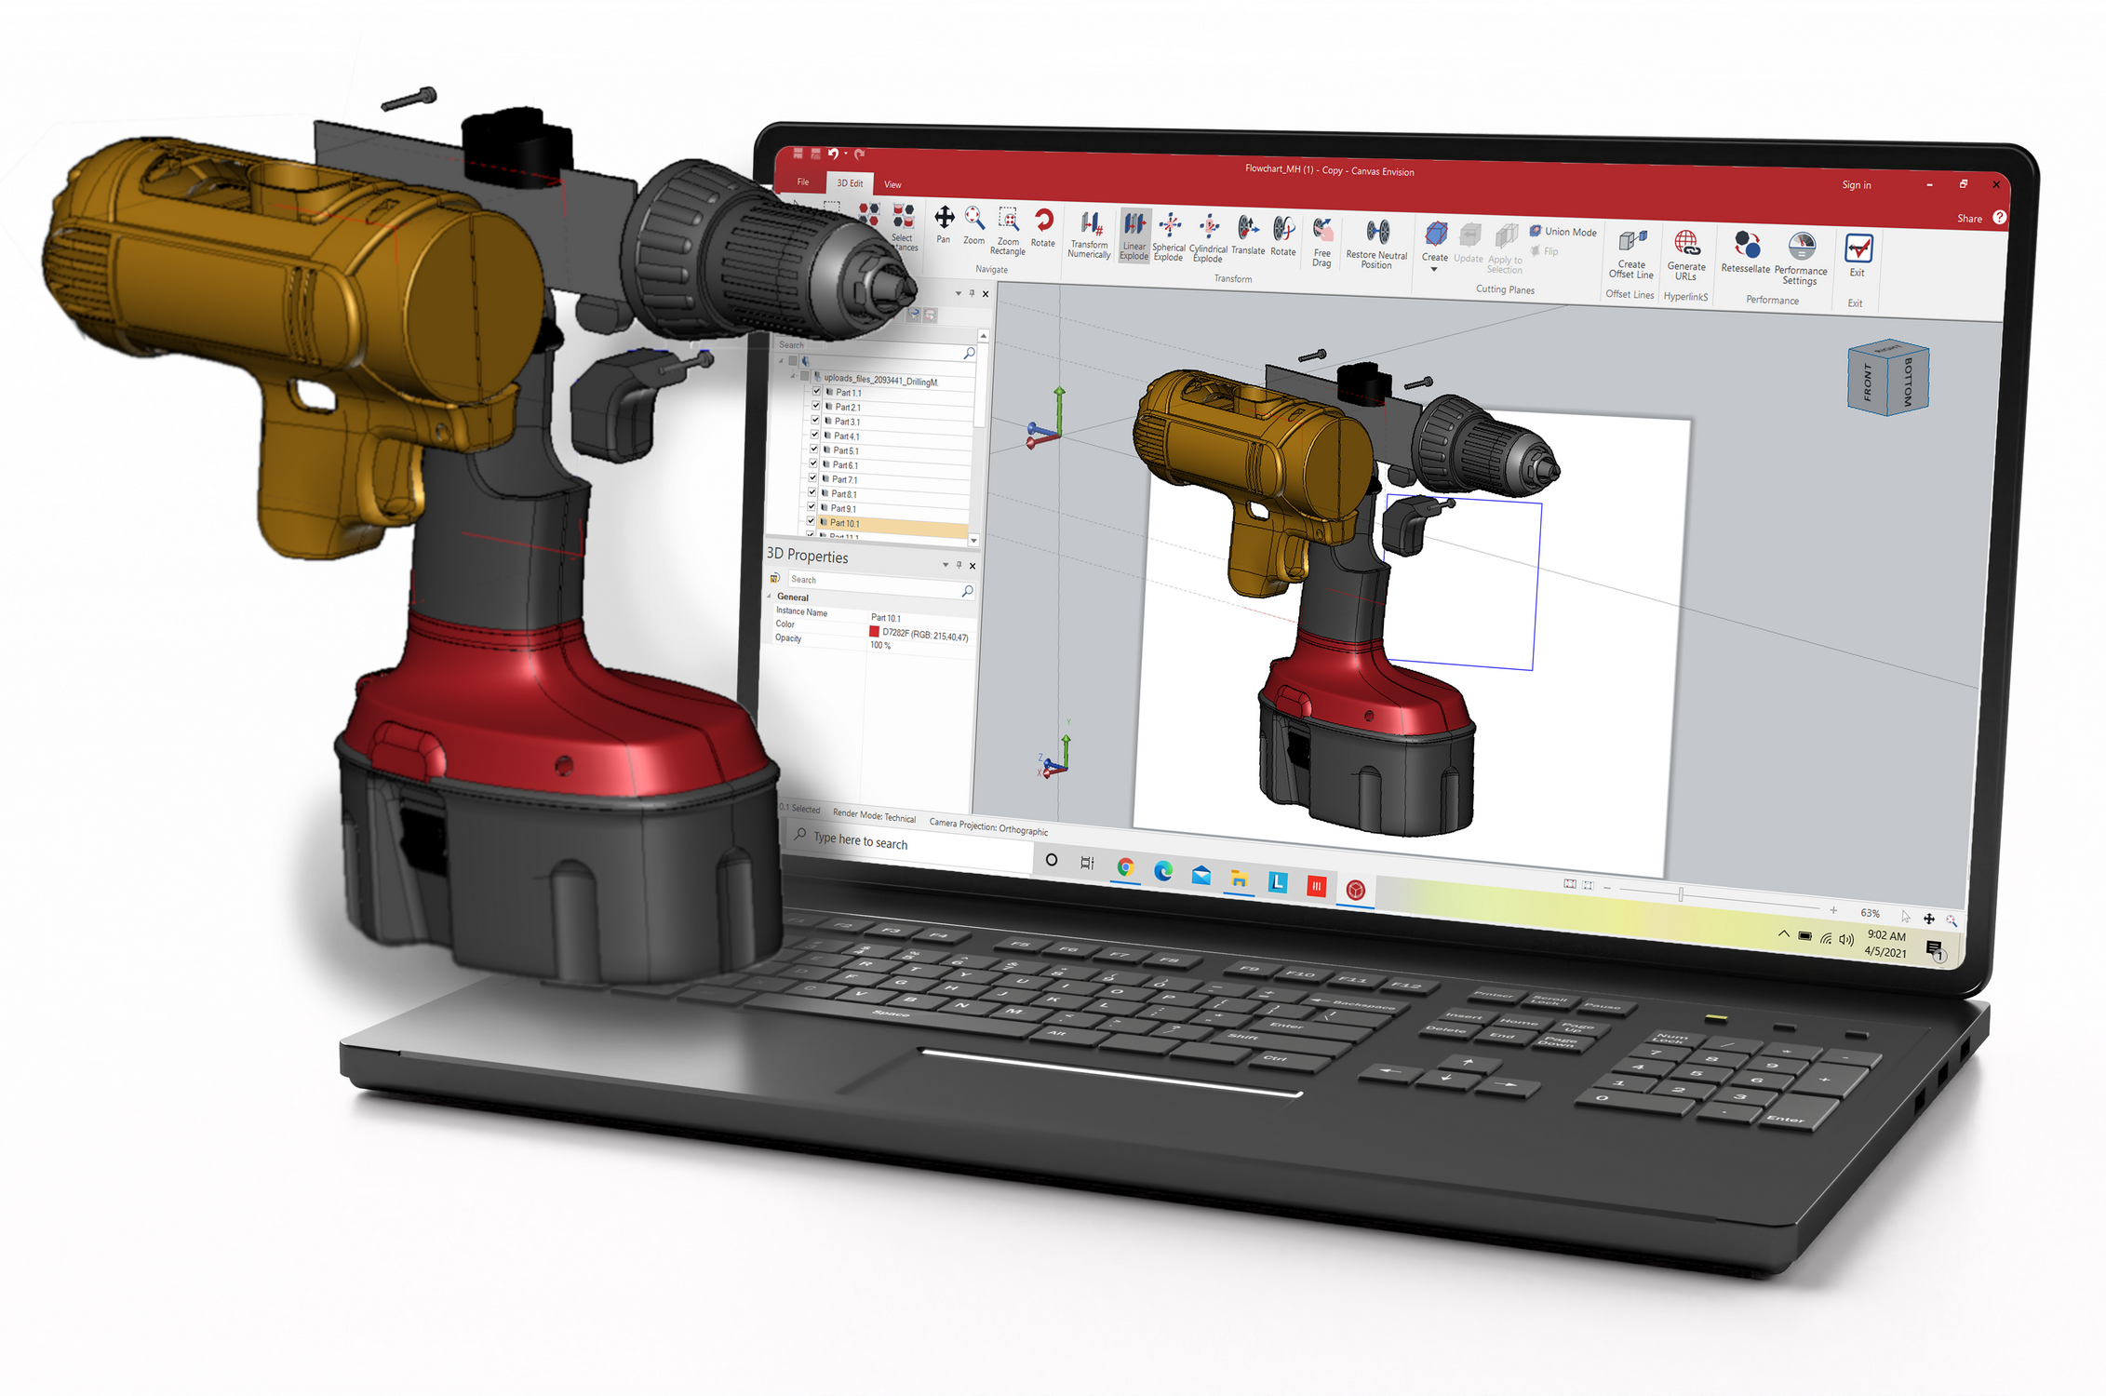Collapse the General properties section
The height and width of the screenshot is (1396, 2106).
pos(770,597)
